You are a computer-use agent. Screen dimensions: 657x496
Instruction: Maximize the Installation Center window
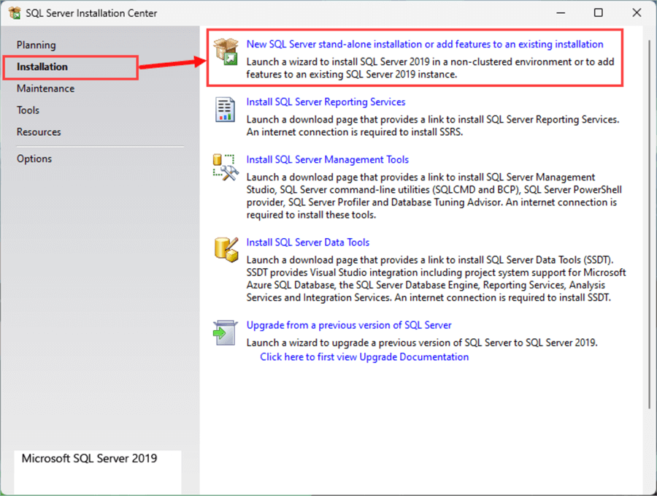pos(599,13)
